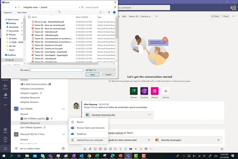The image size is (238, 159).
Task: Open the All files type dropdown
Action: [100, 70]
